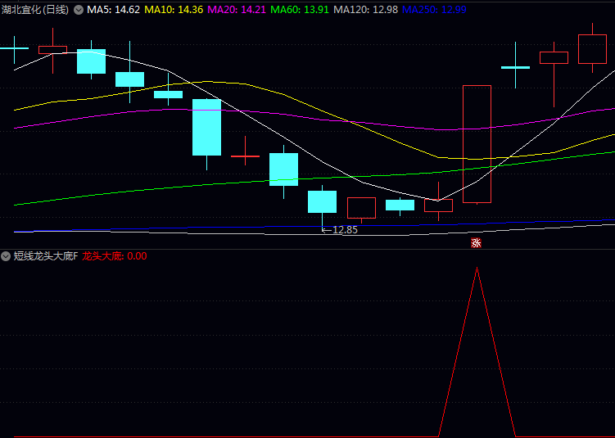Select the MA250: 12.99 label
This screenshot has width=615, height=438.
434,10
